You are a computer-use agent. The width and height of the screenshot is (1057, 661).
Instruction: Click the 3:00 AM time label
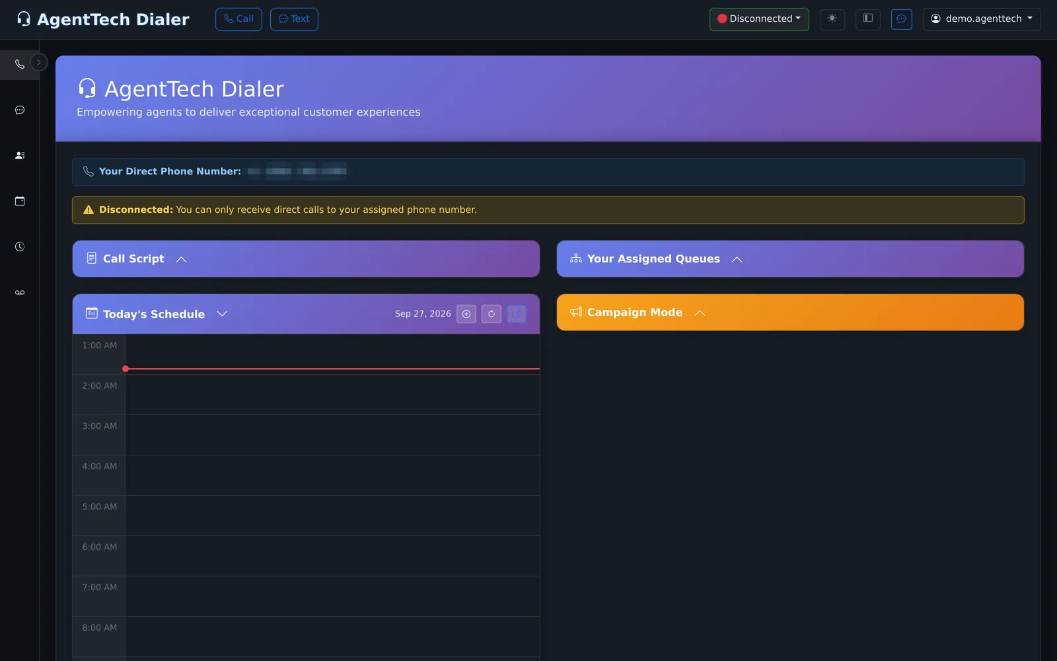point(100,426)
